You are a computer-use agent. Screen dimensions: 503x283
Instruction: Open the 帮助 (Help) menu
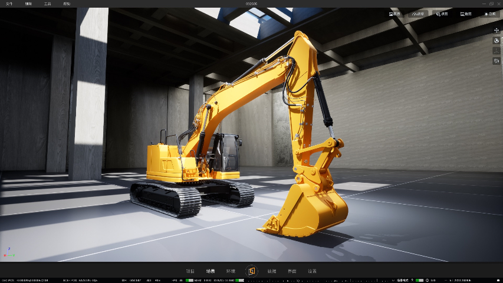pyautogui.click(x=67, y=4)
